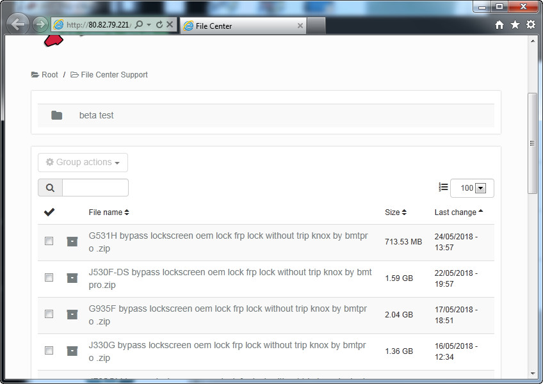
Task: Click the archive icon for J530F-DS file
Action: click(72, 278)
